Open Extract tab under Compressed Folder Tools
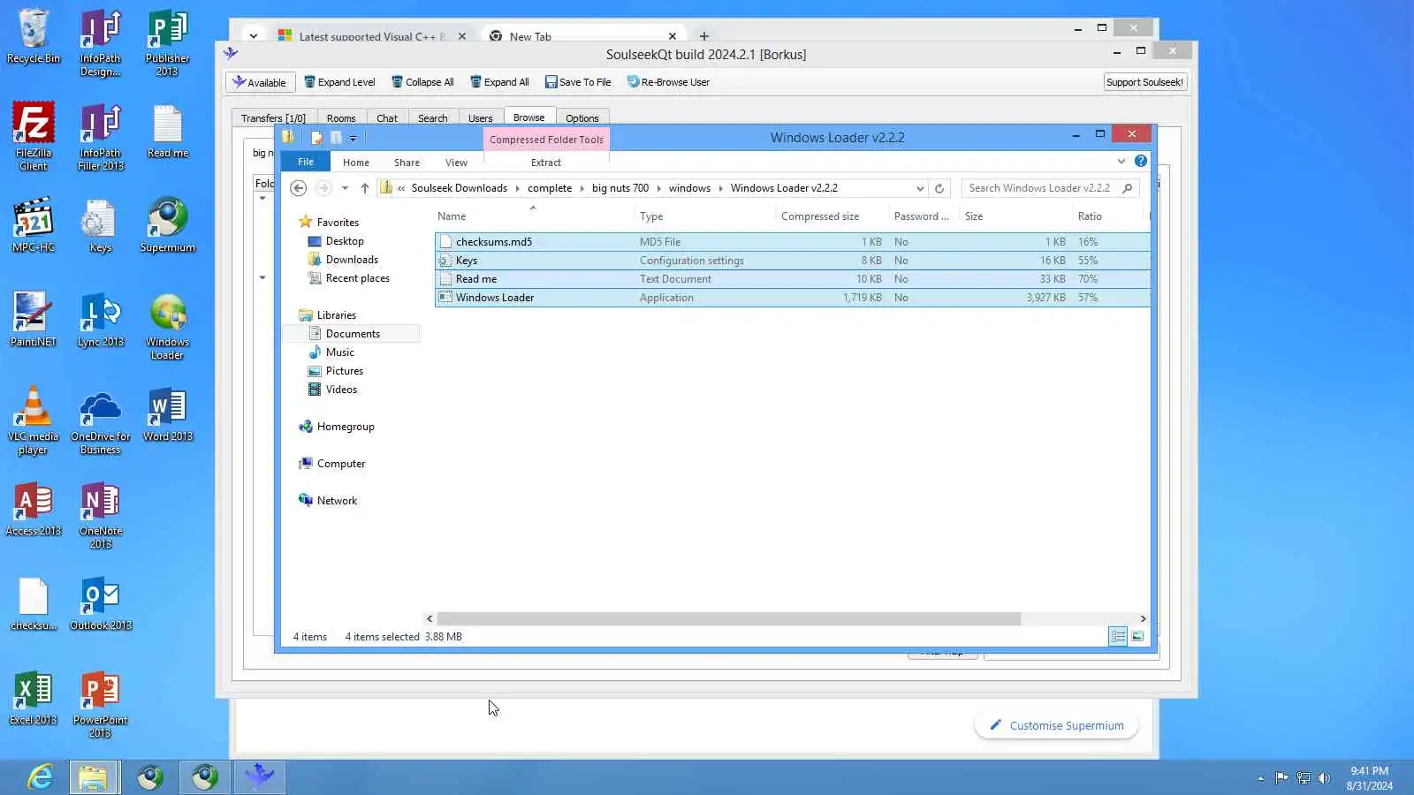Image resolution: width=1414 pixels, height=795 pixels. click(x=546, y=163)
